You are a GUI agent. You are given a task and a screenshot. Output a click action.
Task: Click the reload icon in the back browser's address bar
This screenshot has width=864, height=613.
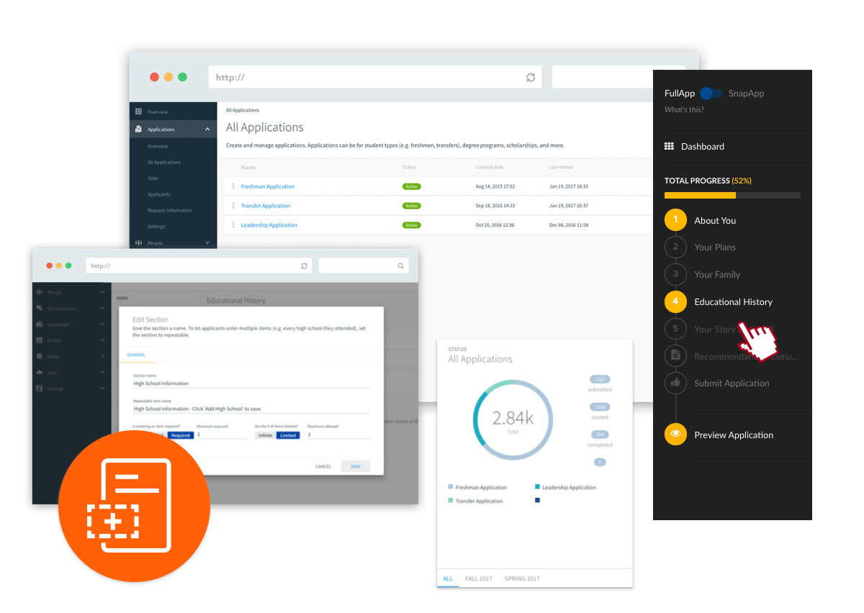531,78
